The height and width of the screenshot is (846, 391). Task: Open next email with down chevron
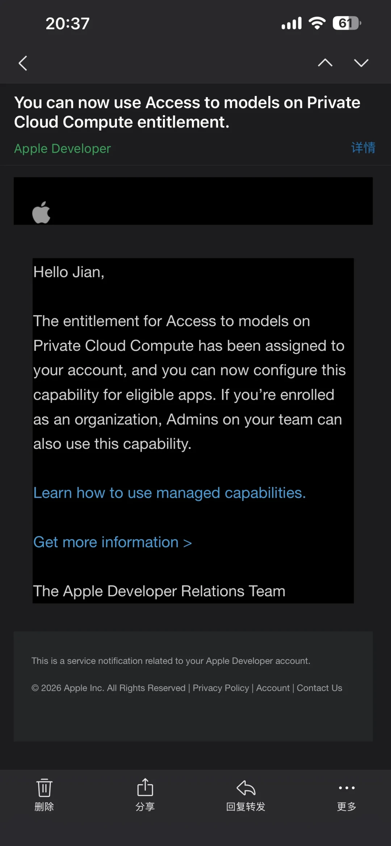[x=361, y=63]
